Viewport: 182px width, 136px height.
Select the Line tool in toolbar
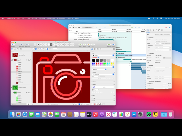pyautogui.click(x=44, y=44)
